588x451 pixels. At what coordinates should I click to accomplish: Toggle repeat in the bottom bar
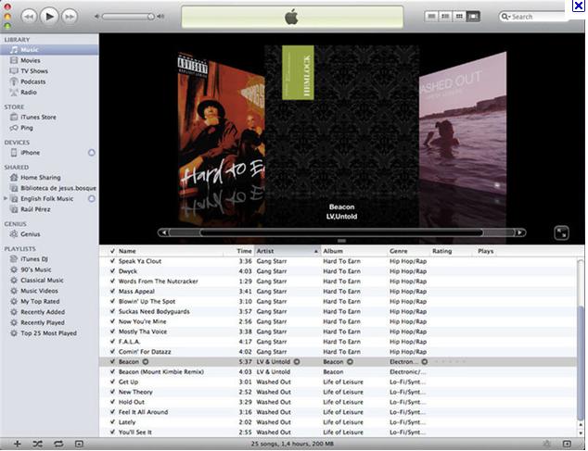click(x=58, y=444)
